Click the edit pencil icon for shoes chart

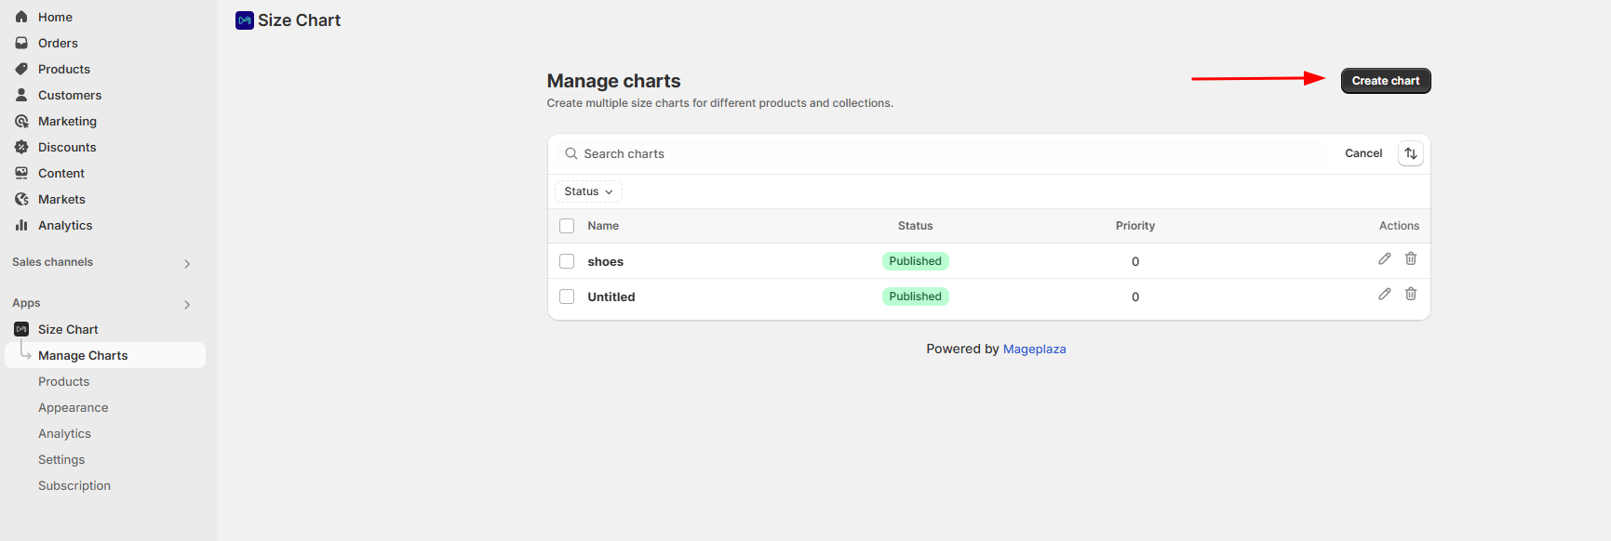pyautogui.click(x=1385, y=259)
